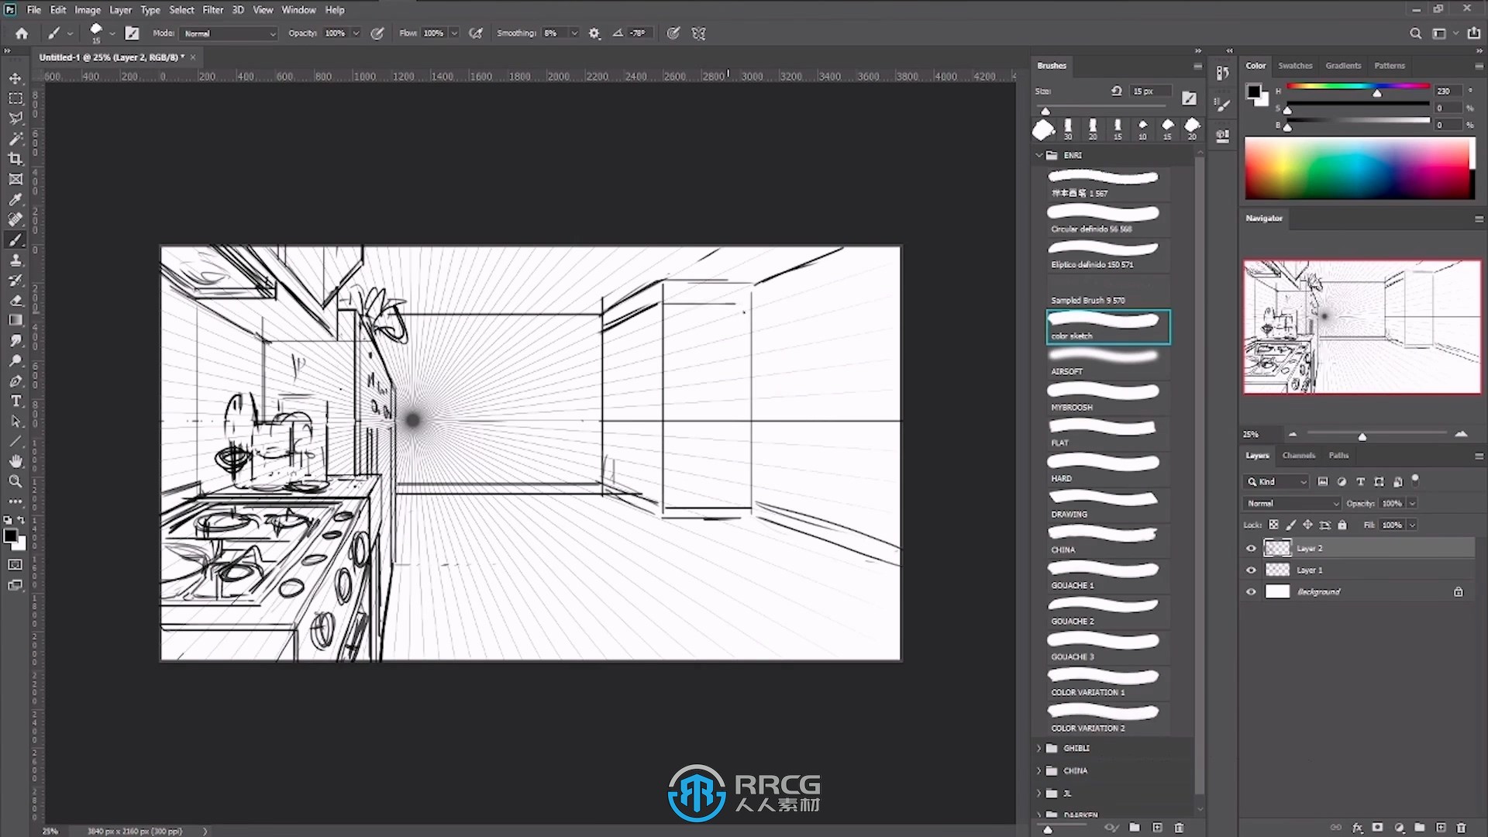Select the Horizontal Type tool
This screenshot has height=837, width=1488.
tap(15, 401)
